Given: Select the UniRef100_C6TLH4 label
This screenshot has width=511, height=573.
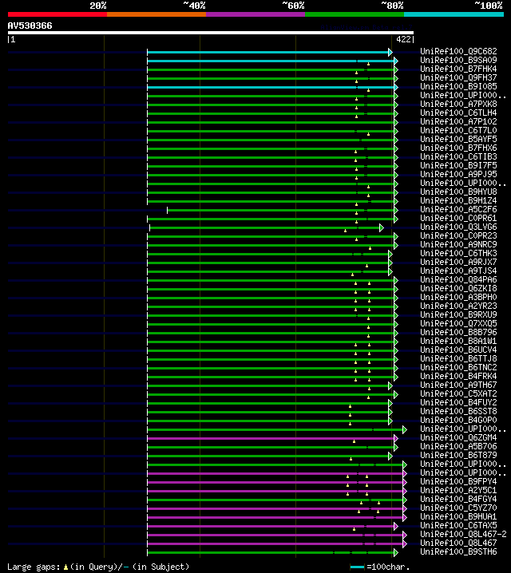Looking at the screenshot, I should point(458,113).
